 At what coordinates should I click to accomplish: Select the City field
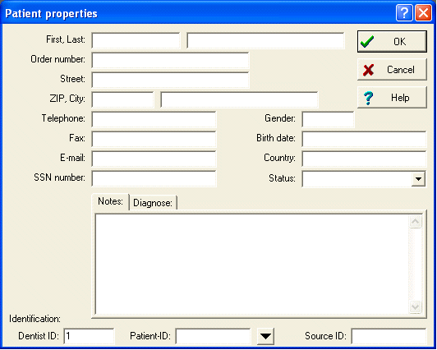coord(239,99)
